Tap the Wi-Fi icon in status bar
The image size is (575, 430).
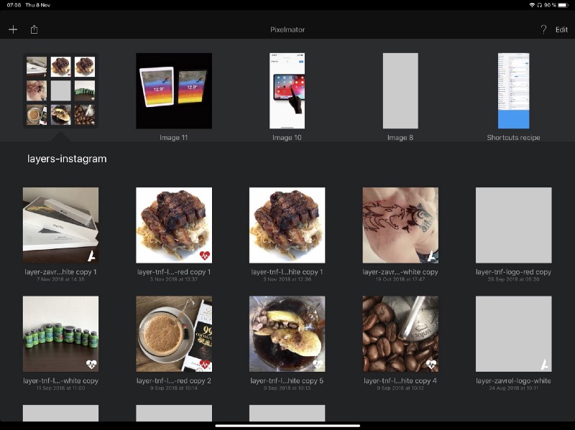[x=532, y=5]
